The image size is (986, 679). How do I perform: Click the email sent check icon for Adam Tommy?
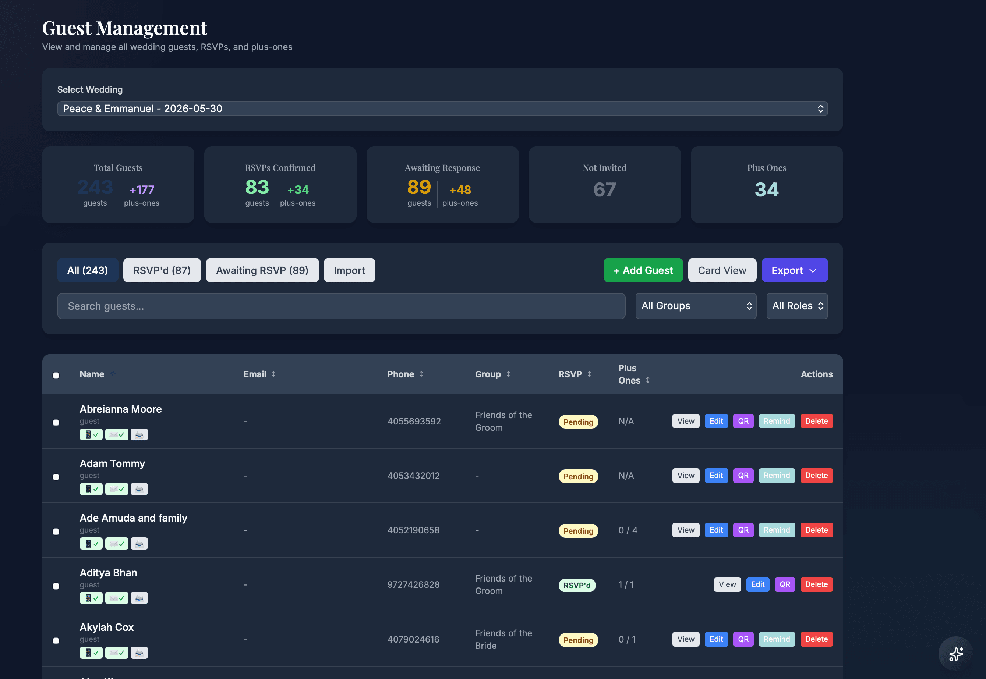[117, 489]
